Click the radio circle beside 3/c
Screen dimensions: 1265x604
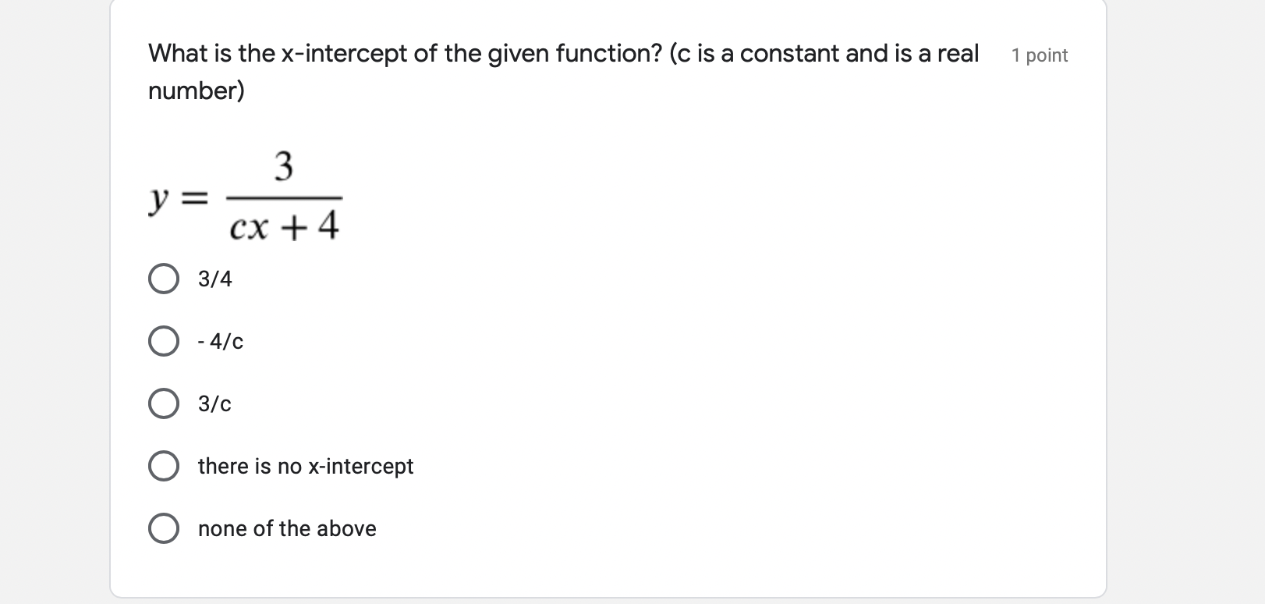[x=163, y=403]
